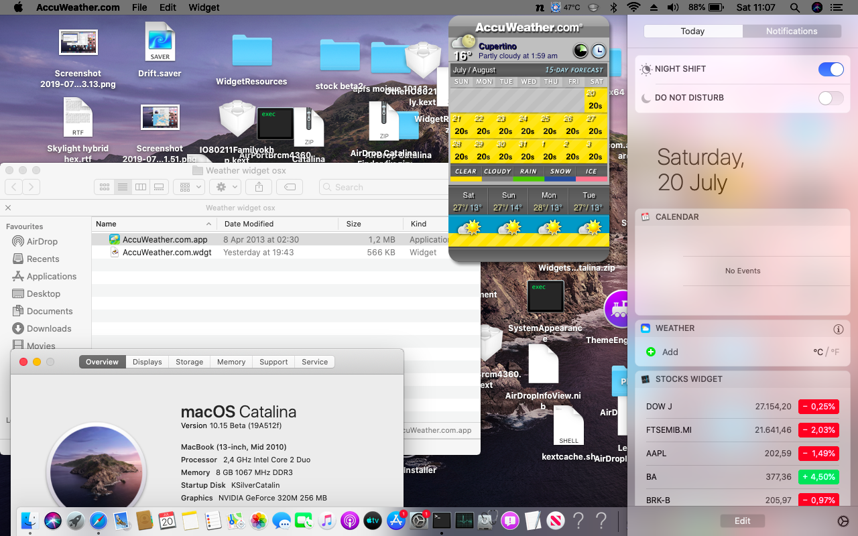Click the WidgetResources desktop folder
The width and height of the screenshot is (858, 536).
[251, 59]
